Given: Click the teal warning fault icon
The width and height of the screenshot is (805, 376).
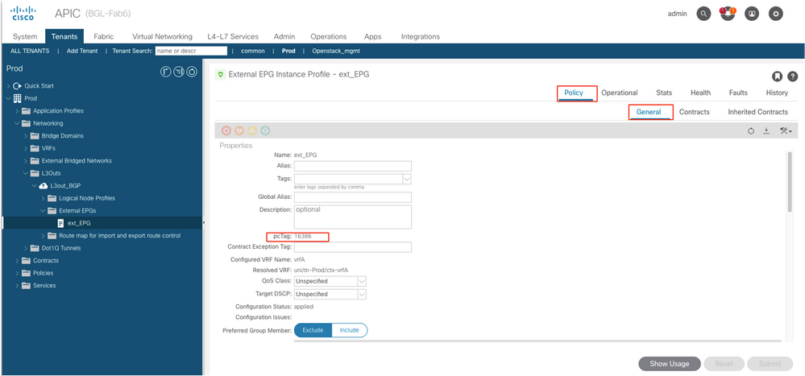Looking at the screenshot, I should [x=265, y=130].
